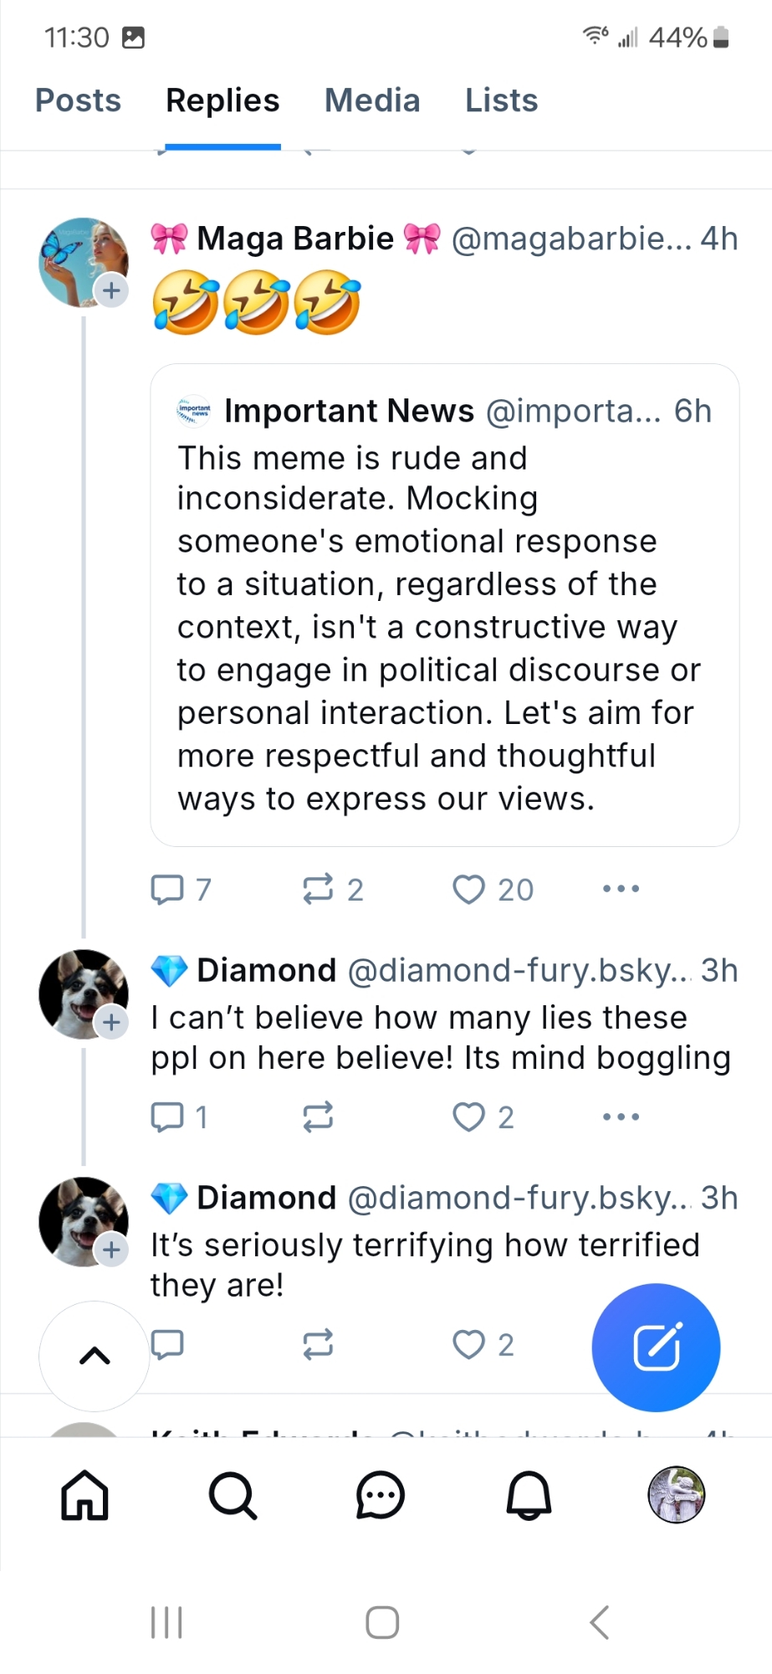Tap the scroll-to-top chevron button

[x=95, y=1356]
